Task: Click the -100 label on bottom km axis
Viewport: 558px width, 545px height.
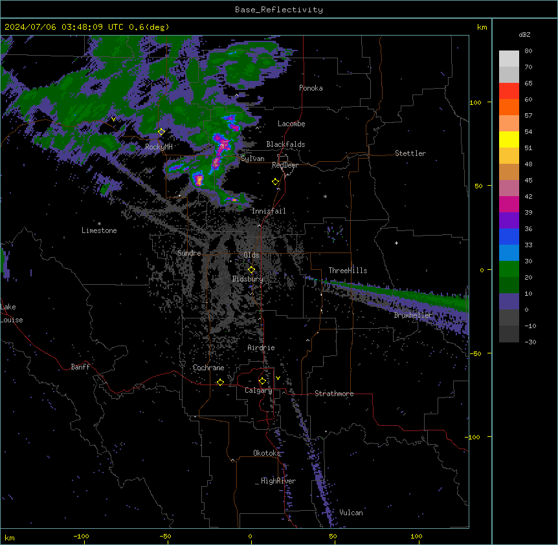Action: (x=81, y=536)
